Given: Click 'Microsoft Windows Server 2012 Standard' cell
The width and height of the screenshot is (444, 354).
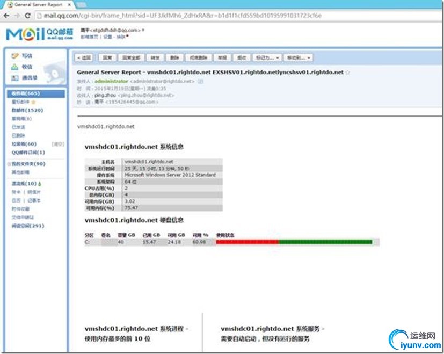Looking at the screenshot, I should click(x=170, y=175).
